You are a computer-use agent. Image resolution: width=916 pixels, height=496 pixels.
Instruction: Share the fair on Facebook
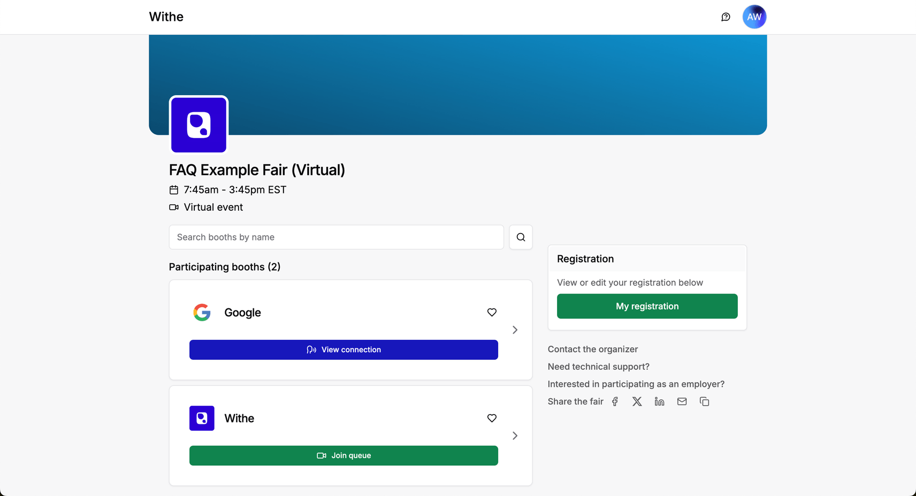615,402
